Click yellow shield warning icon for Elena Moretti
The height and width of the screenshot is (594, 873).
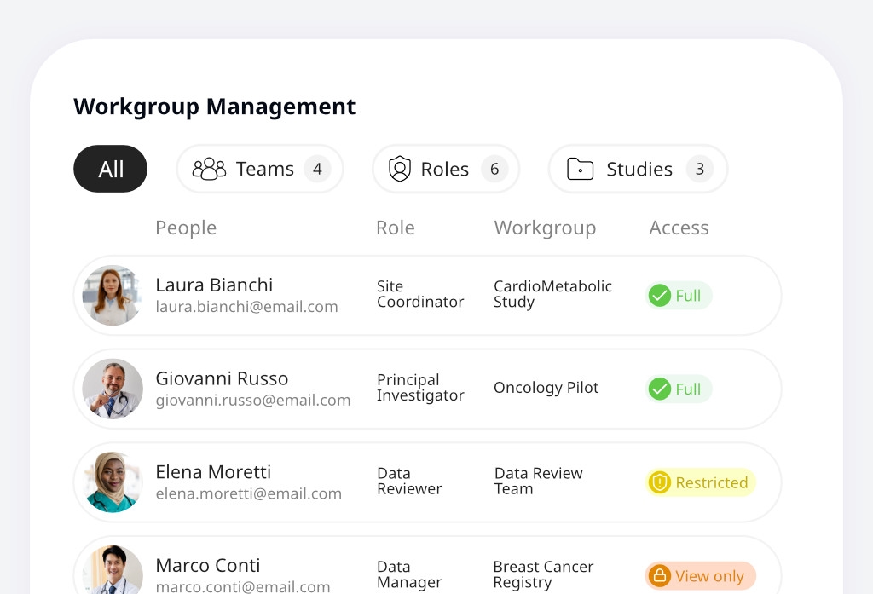coord(660,483)
